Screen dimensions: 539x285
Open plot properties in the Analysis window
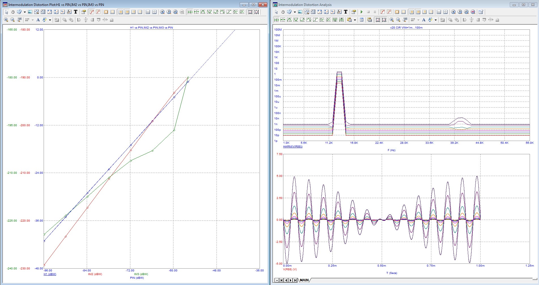[353, 12]
